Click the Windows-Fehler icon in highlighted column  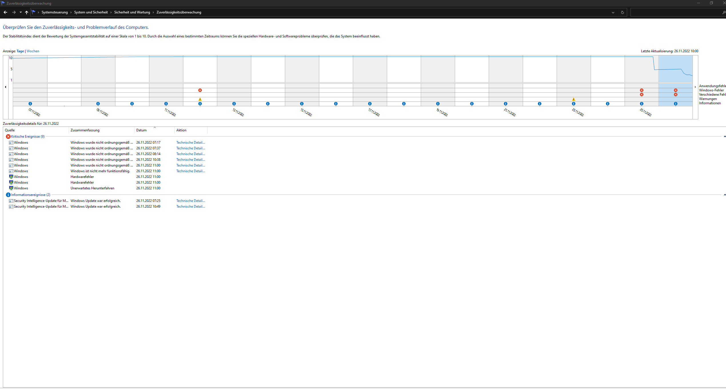676,90
